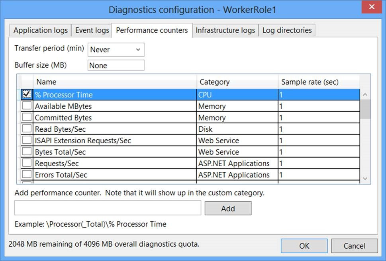The image size is (386, 261).
Task: Select the Committed Bytes row name
Action: tap(115, 117)
